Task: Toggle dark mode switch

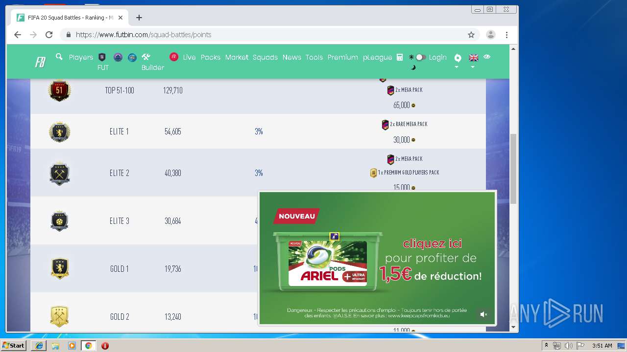Action: [x=420, y=57]
